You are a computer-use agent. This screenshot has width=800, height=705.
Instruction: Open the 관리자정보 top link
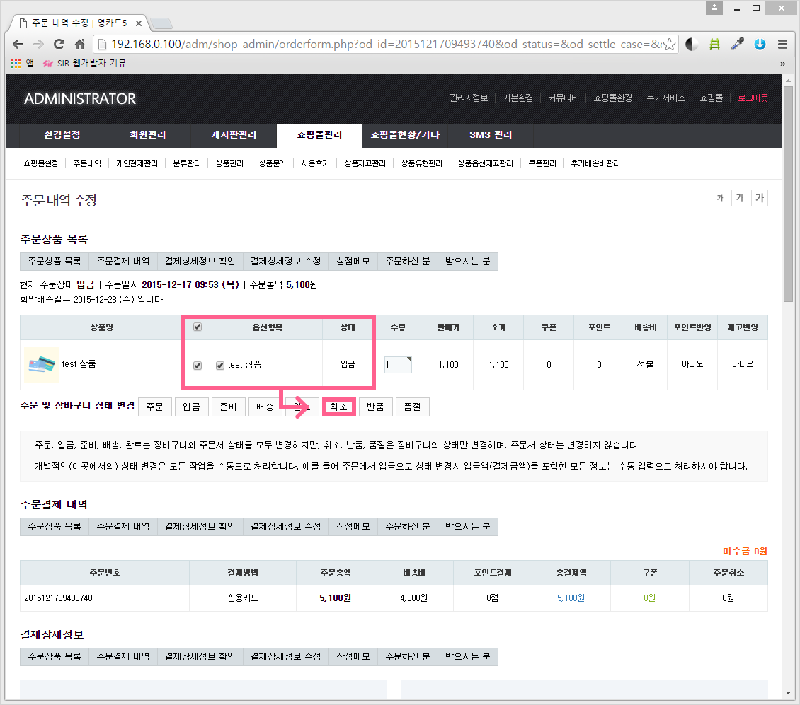click(x=469, y=98)
